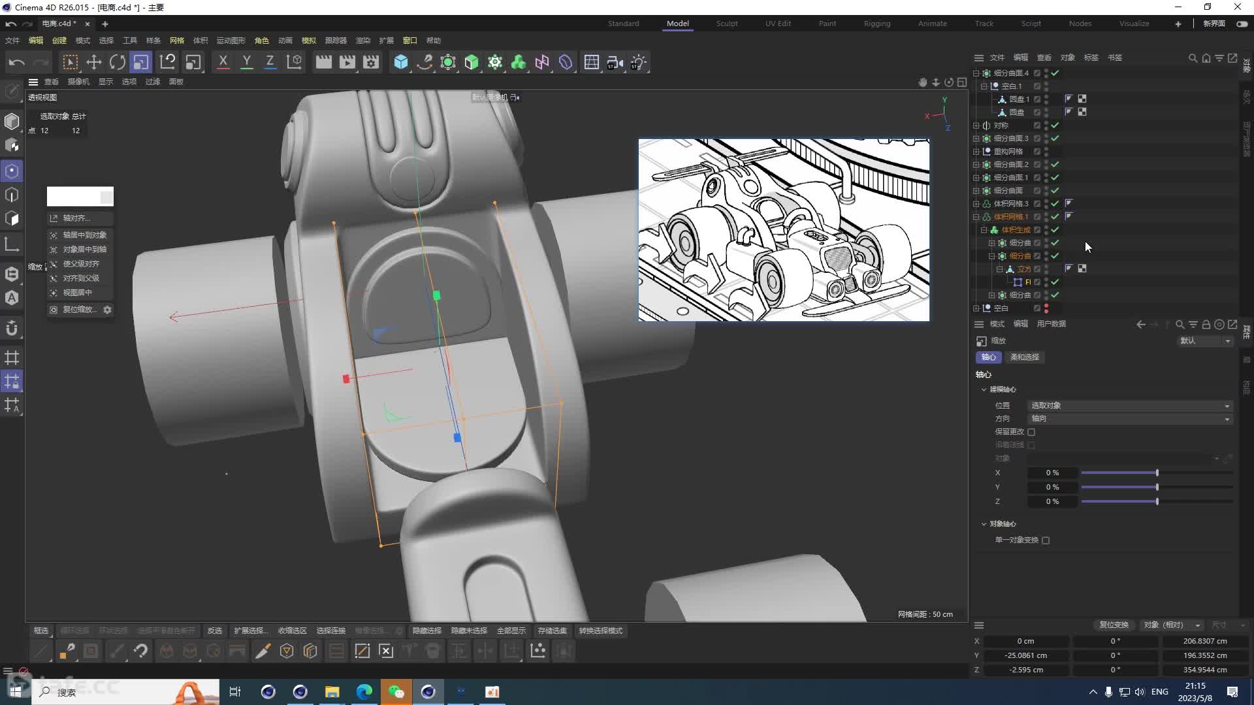1254x705 pixels.
Task: Click 全部显示 button
Action: pos(511,631)
